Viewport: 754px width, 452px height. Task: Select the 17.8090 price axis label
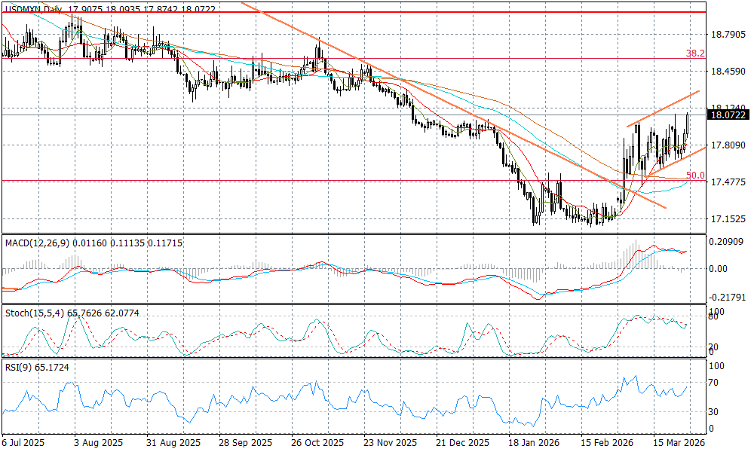click(728, 145)
